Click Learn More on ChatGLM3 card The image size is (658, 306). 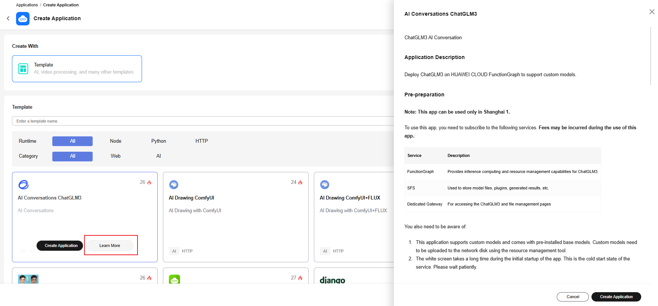pyautogui.click(x=110, y=245)
